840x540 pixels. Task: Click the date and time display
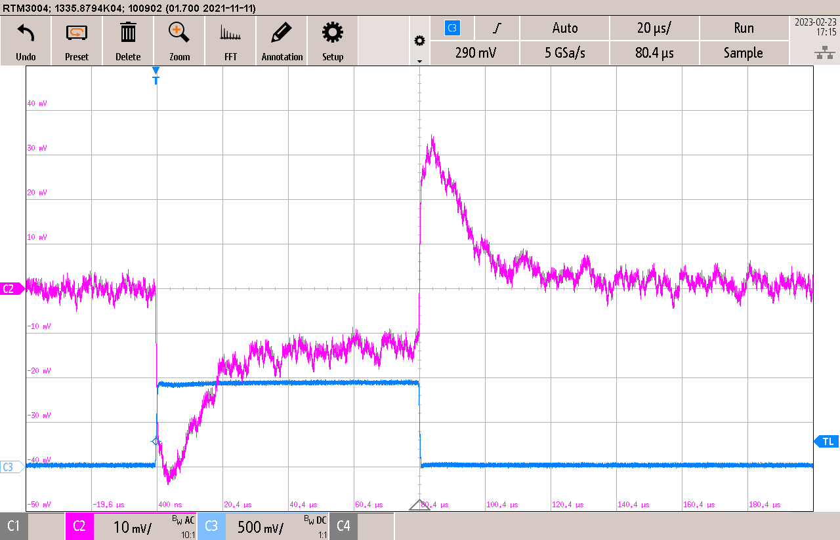815,27
